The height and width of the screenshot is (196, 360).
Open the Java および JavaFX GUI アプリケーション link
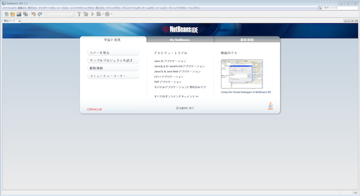click(x=179, y=66)
